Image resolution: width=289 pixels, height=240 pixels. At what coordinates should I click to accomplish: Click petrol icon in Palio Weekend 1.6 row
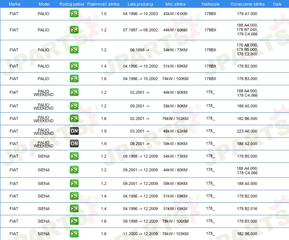tap(74, 118)
